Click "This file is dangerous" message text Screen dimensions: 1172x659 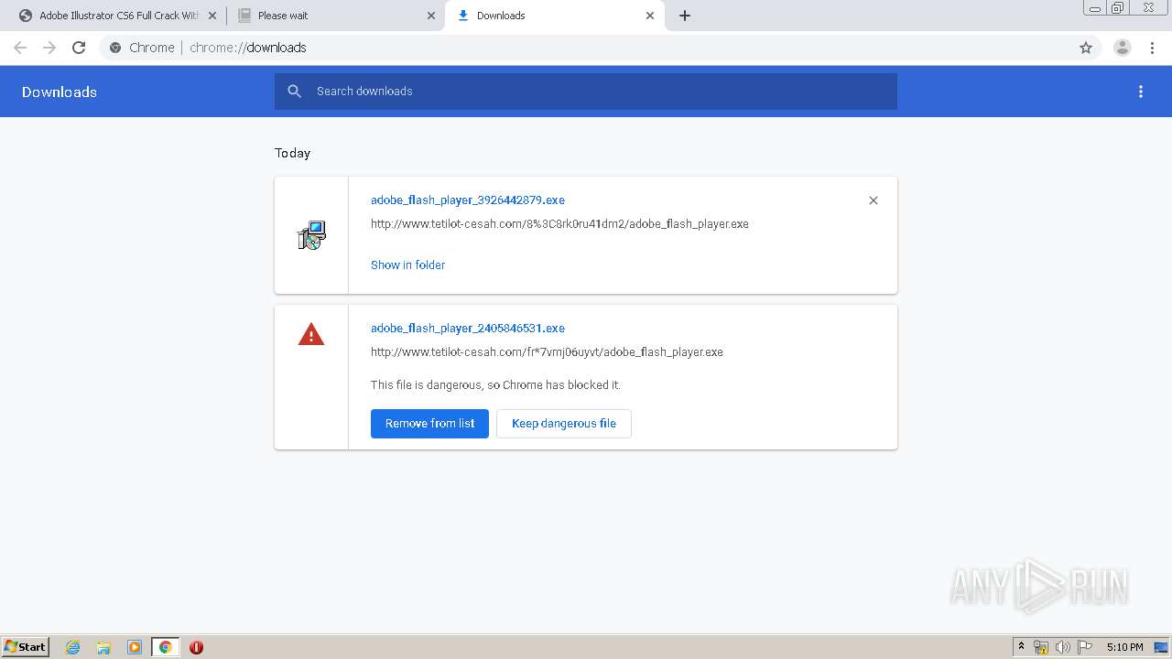(495, 384)
